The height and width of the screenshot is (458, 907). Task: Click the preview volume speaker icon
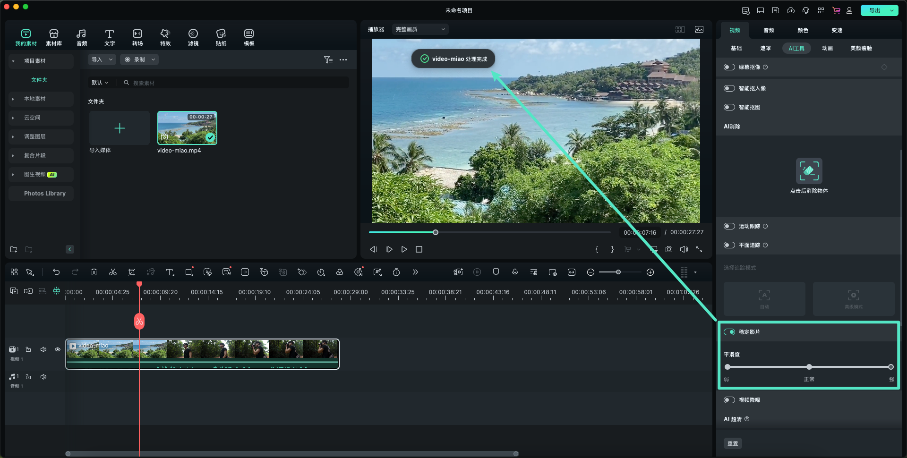(684, 249)
